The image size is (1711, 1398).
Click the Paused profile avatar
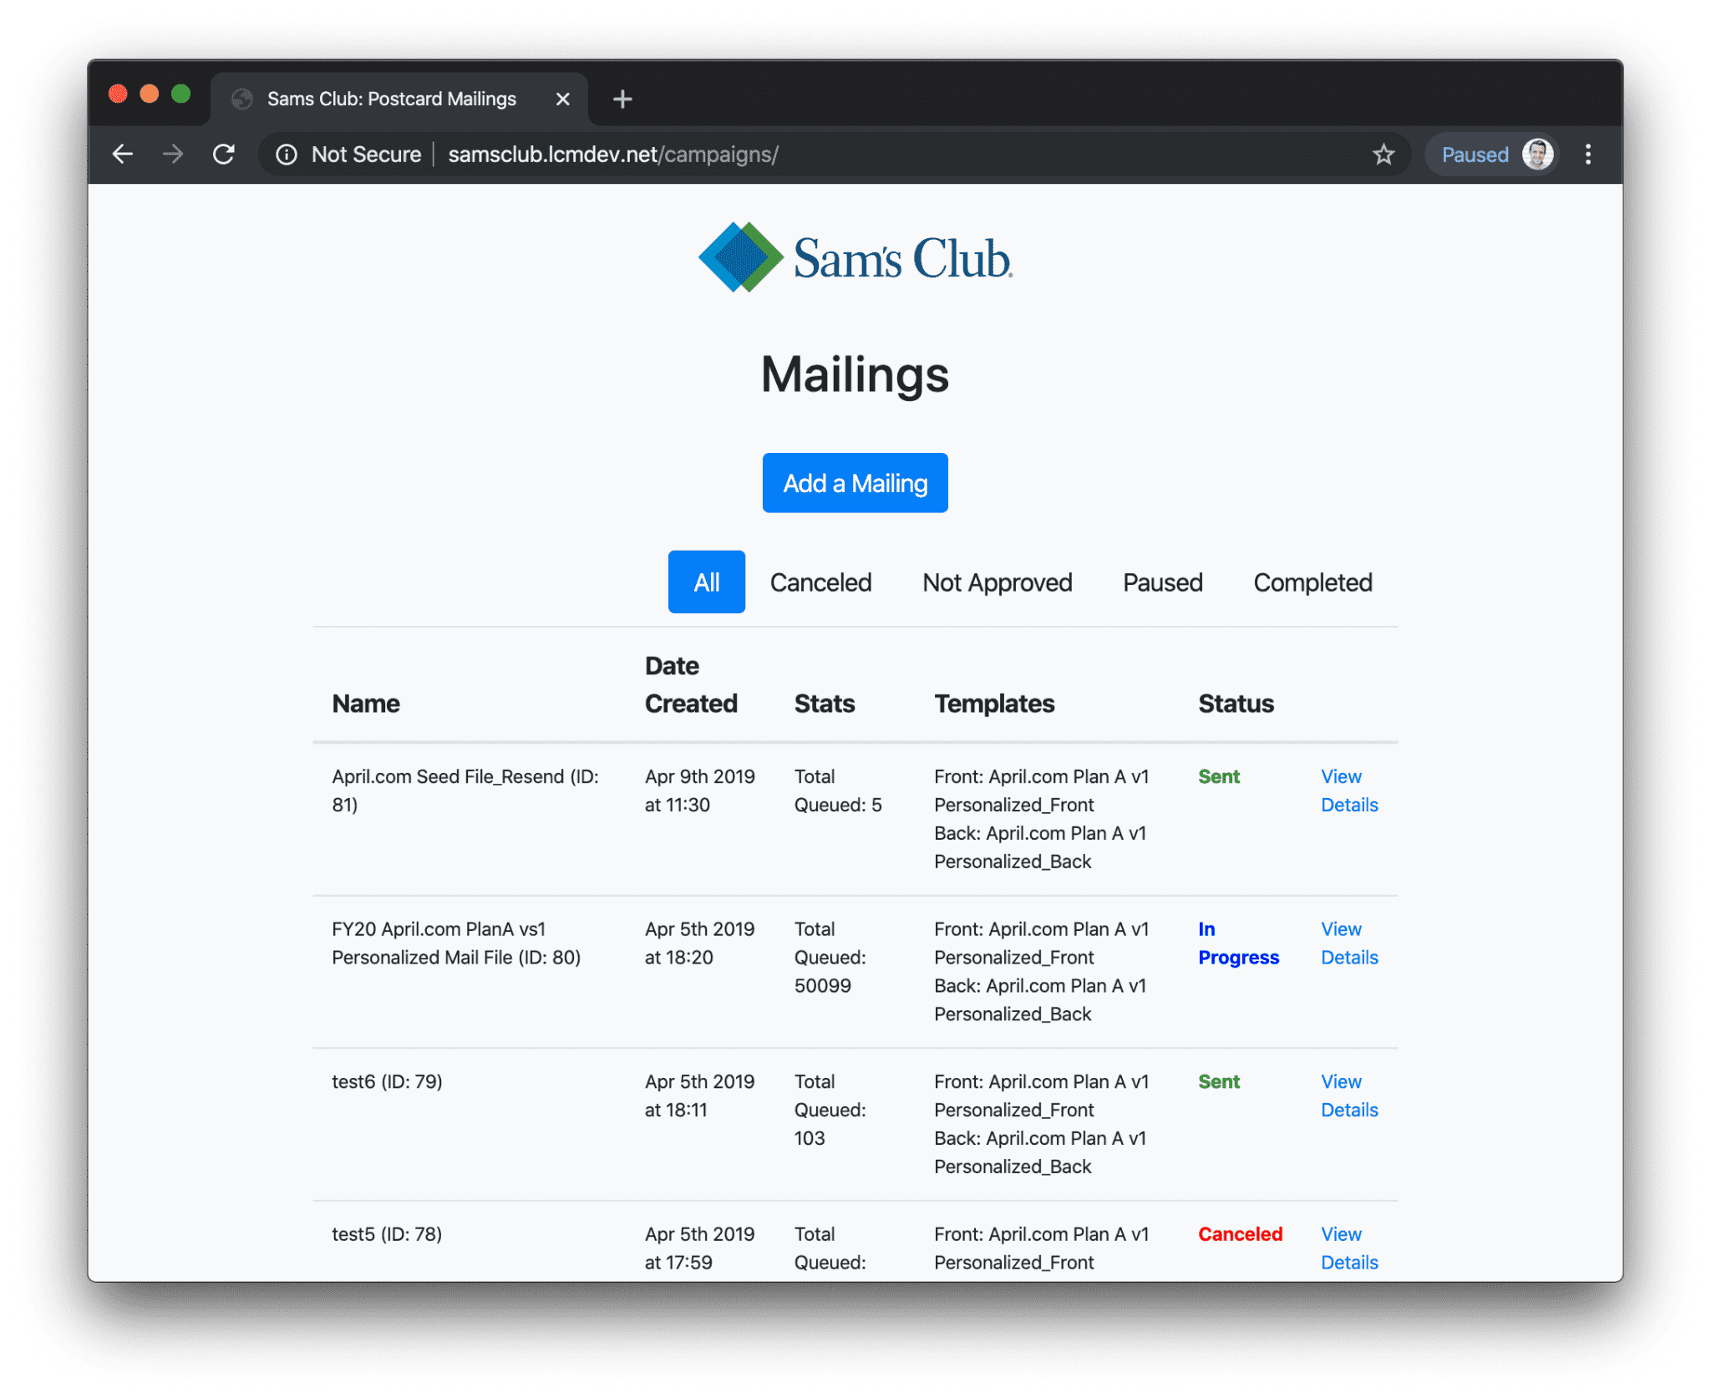click(x=1537, y=155)
